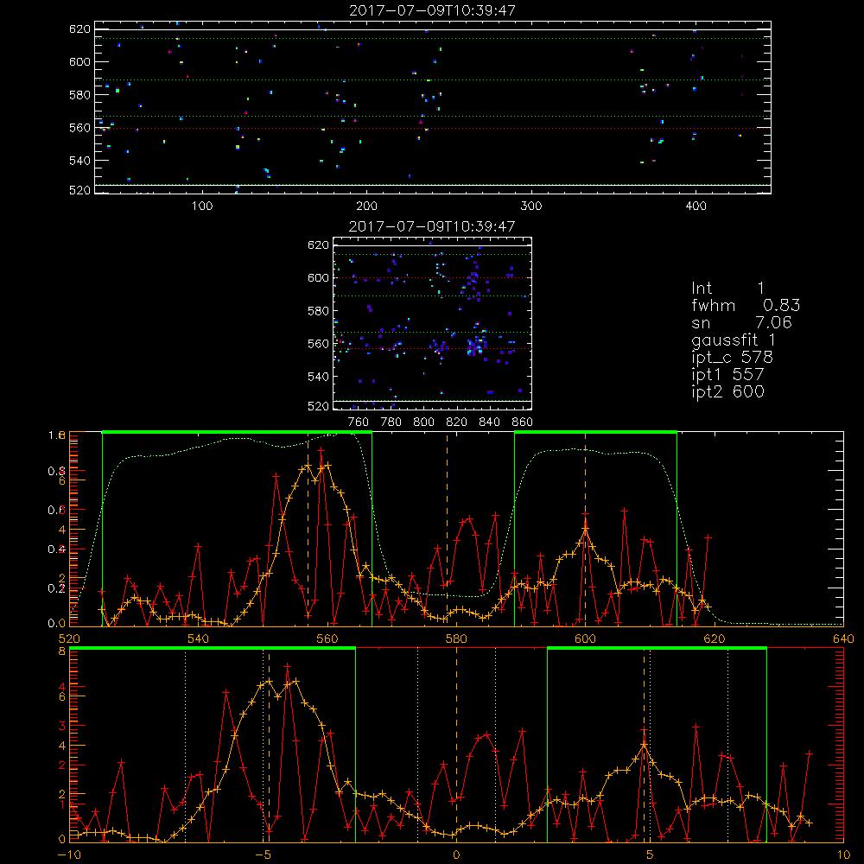Click x-axis label 800 on middle plot

click(423, 422)
